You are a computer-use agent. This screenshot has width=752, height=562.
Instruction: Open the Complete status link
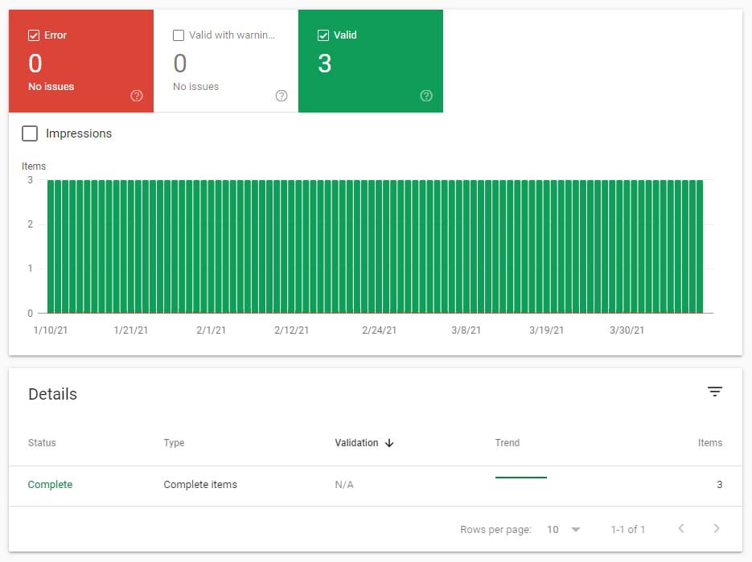(x=50, y=484)
